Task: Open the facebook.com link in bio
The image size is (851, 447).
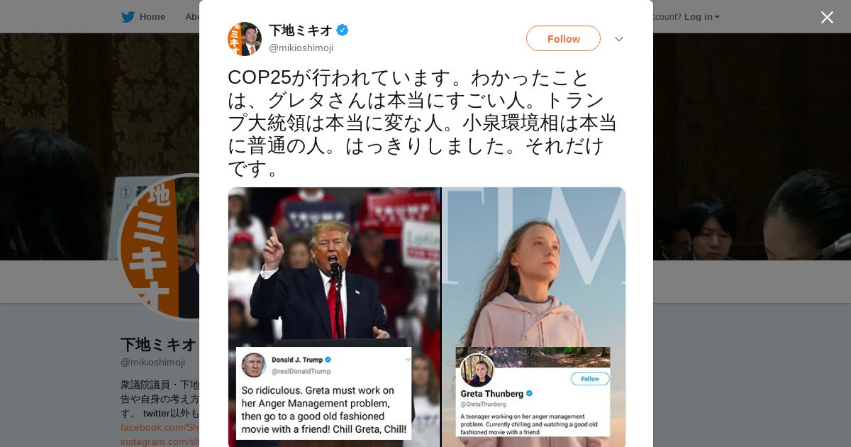Action: pos(160,427)
